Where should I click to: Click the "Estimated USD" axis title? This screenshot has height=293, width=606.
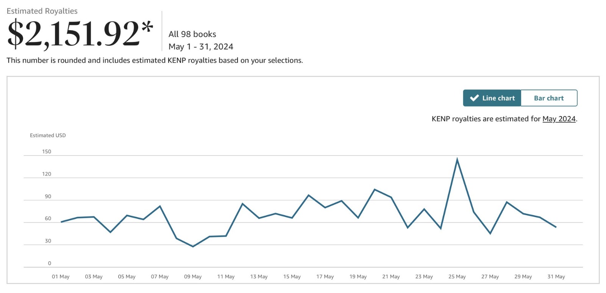coord(48,136)
